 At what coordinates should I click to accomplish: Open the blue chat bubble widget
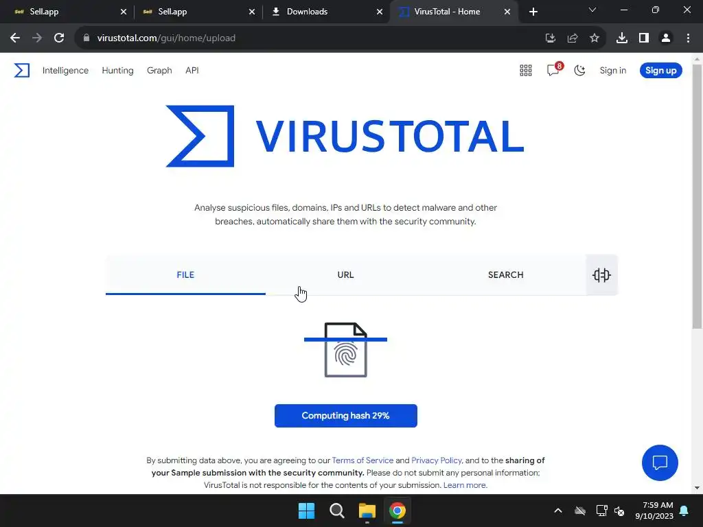[x=660, y=462]
